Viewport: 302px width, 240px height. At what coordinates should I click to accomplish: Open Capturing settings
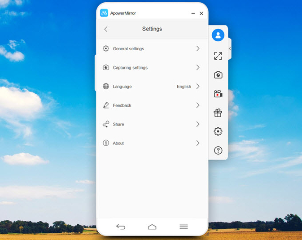[x=152, y=67]
